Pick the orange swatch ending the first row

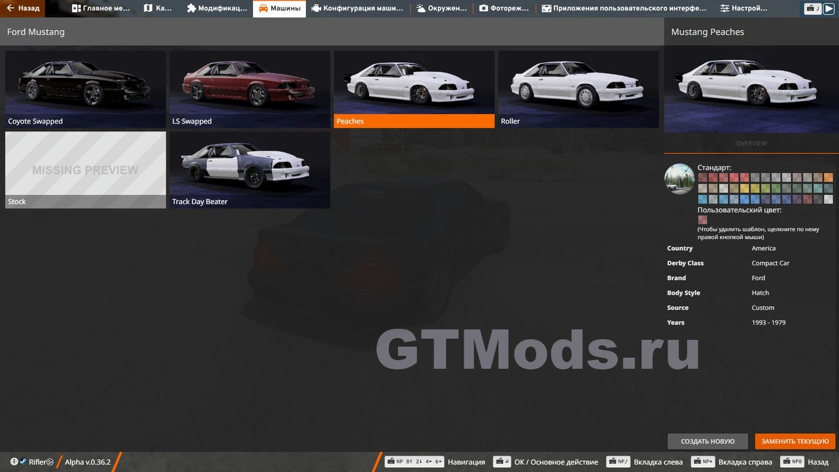pos(829,178)
